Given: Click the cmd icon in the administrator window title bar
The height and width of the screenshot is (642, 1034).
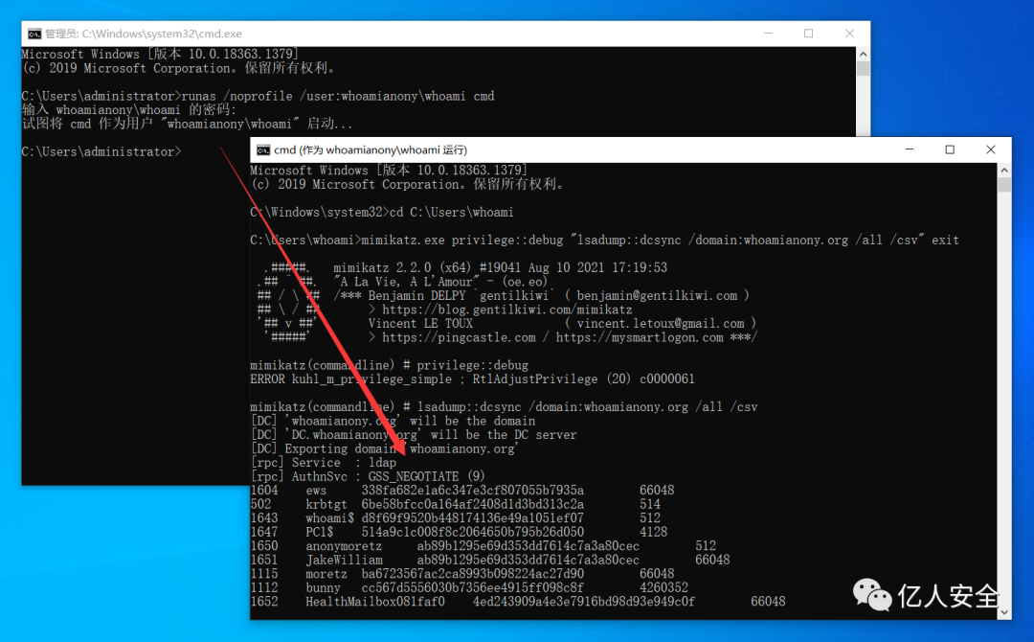Looking at the screenshot, I should pyautogui.click(x=34, y=34).
